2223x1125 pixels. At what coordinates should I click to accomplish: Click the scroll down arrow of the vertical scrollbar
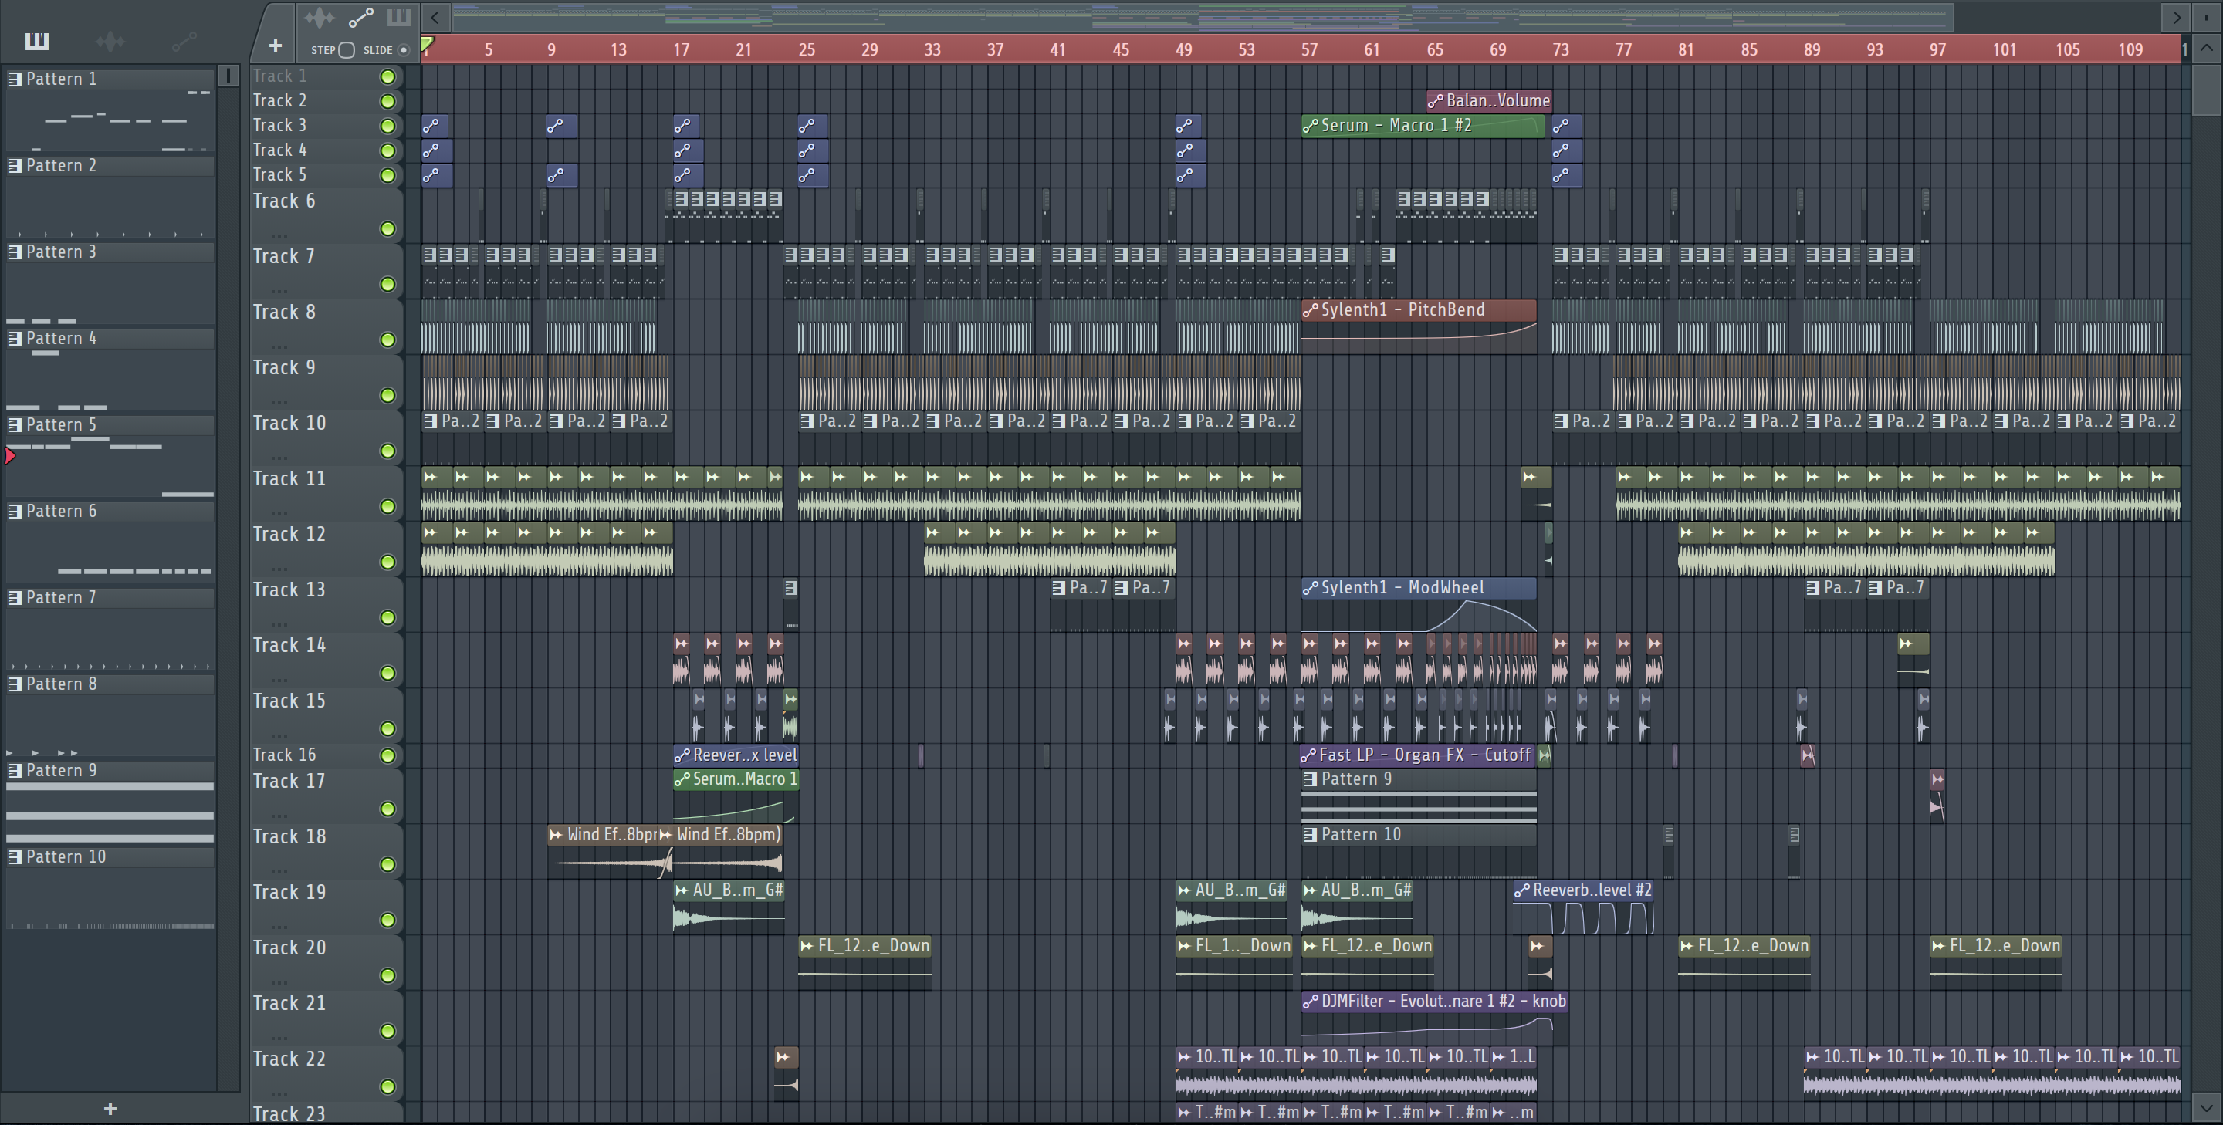pyautogui.click(x=2207, y=1107)
